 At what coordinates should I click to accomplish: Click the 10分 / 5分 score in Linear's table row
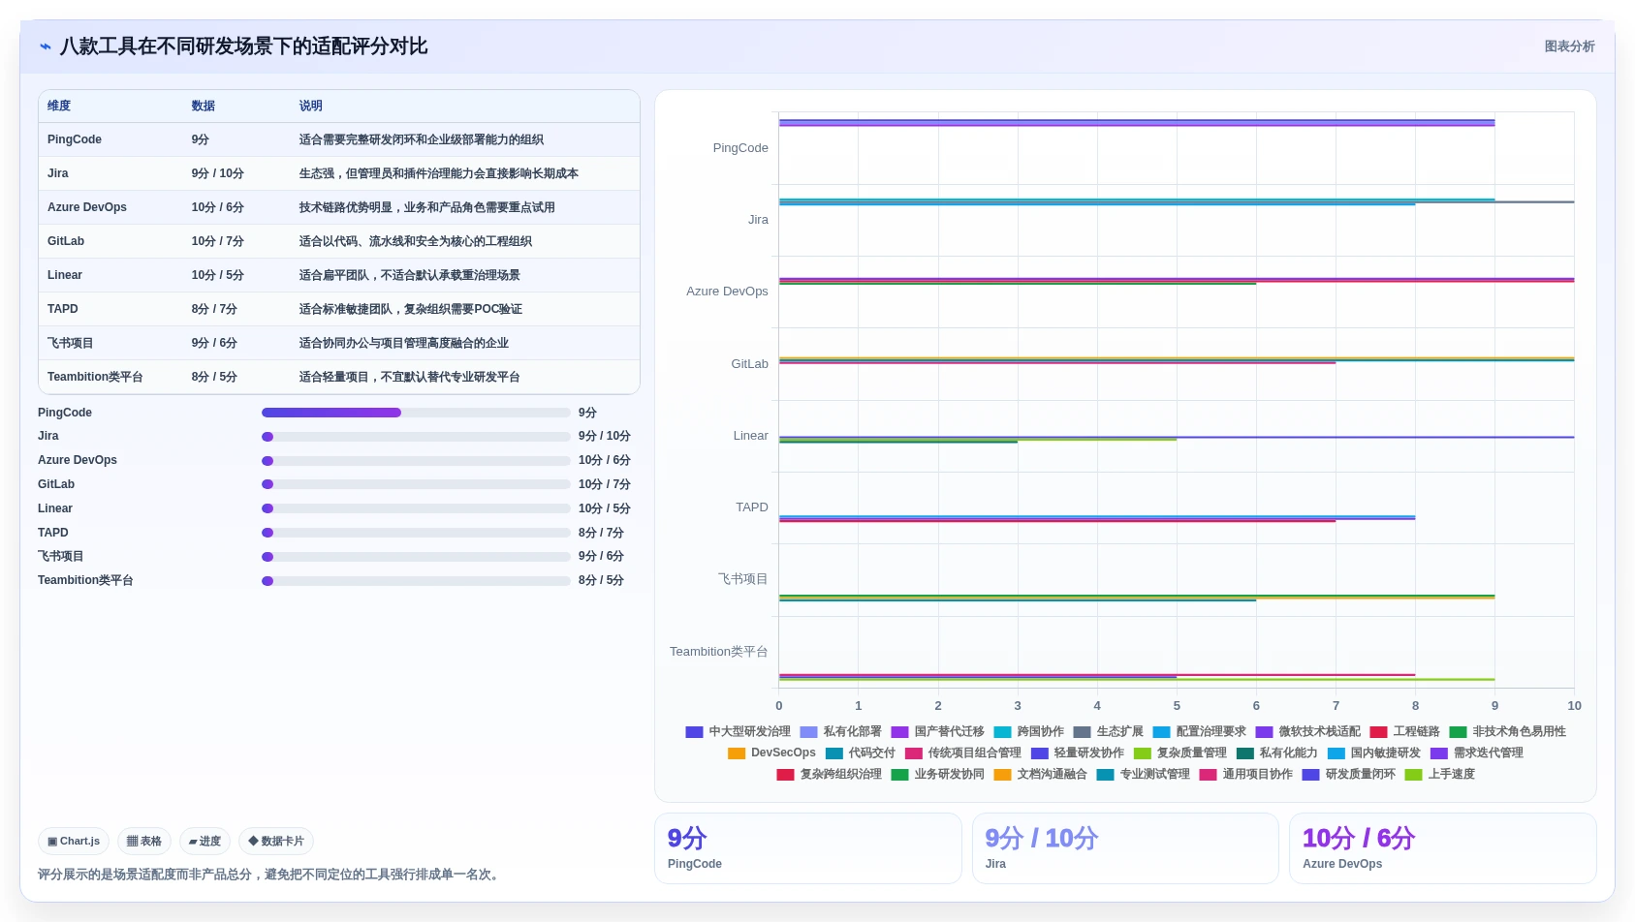coord(218,275)
